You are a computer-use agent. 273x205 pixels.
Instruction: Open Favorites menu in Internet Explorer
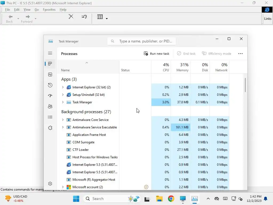49,10
